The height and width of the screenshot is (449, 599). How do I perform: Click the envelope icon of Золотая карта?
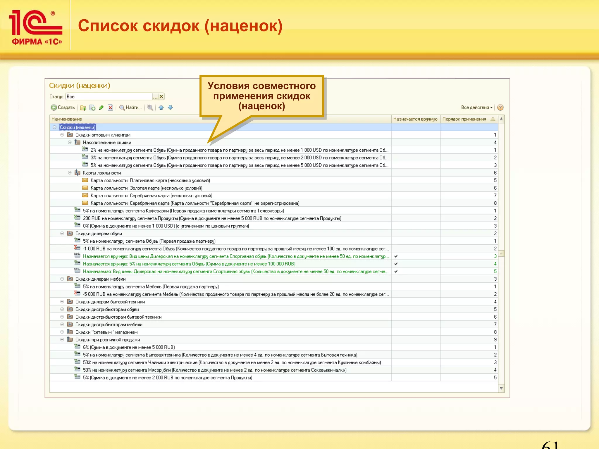click(x=85, y=188)
